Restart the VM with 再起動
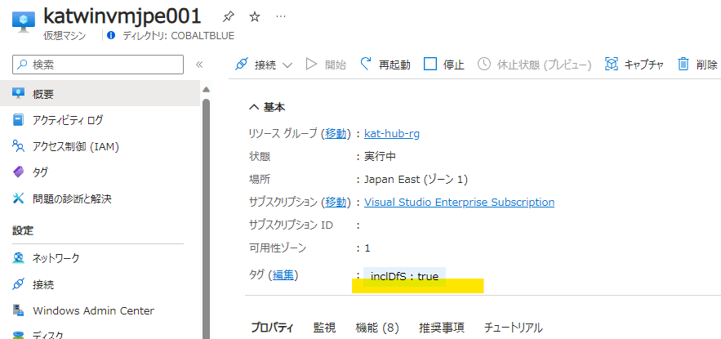The height and width of the screenshot is (339, 721). click(385, 65)
